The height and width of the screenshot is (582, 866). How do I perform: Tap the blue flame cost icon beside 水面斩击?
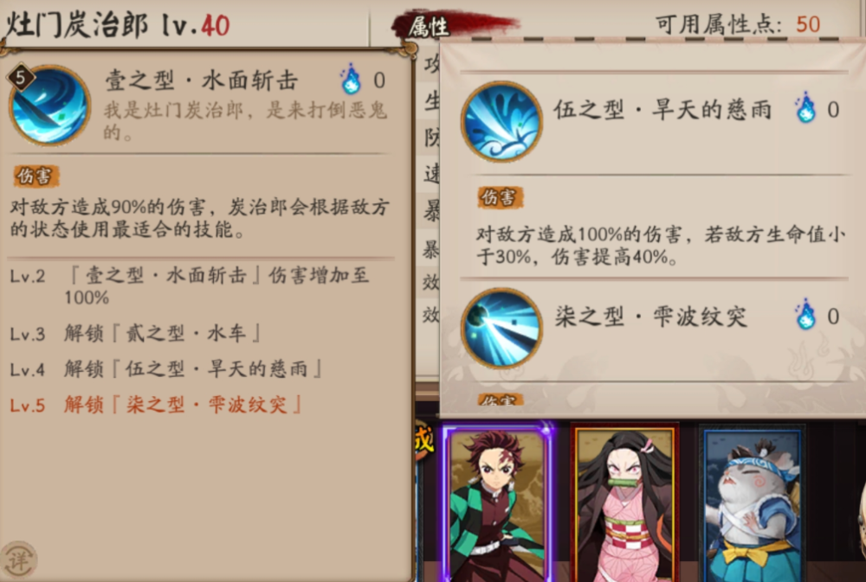351,80
